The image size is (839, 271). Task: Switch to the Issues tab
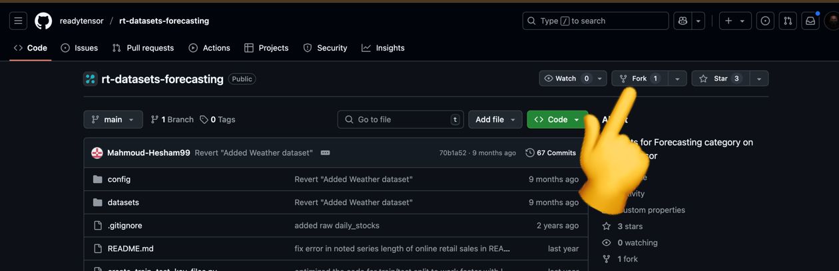click(x=79, y=48)
